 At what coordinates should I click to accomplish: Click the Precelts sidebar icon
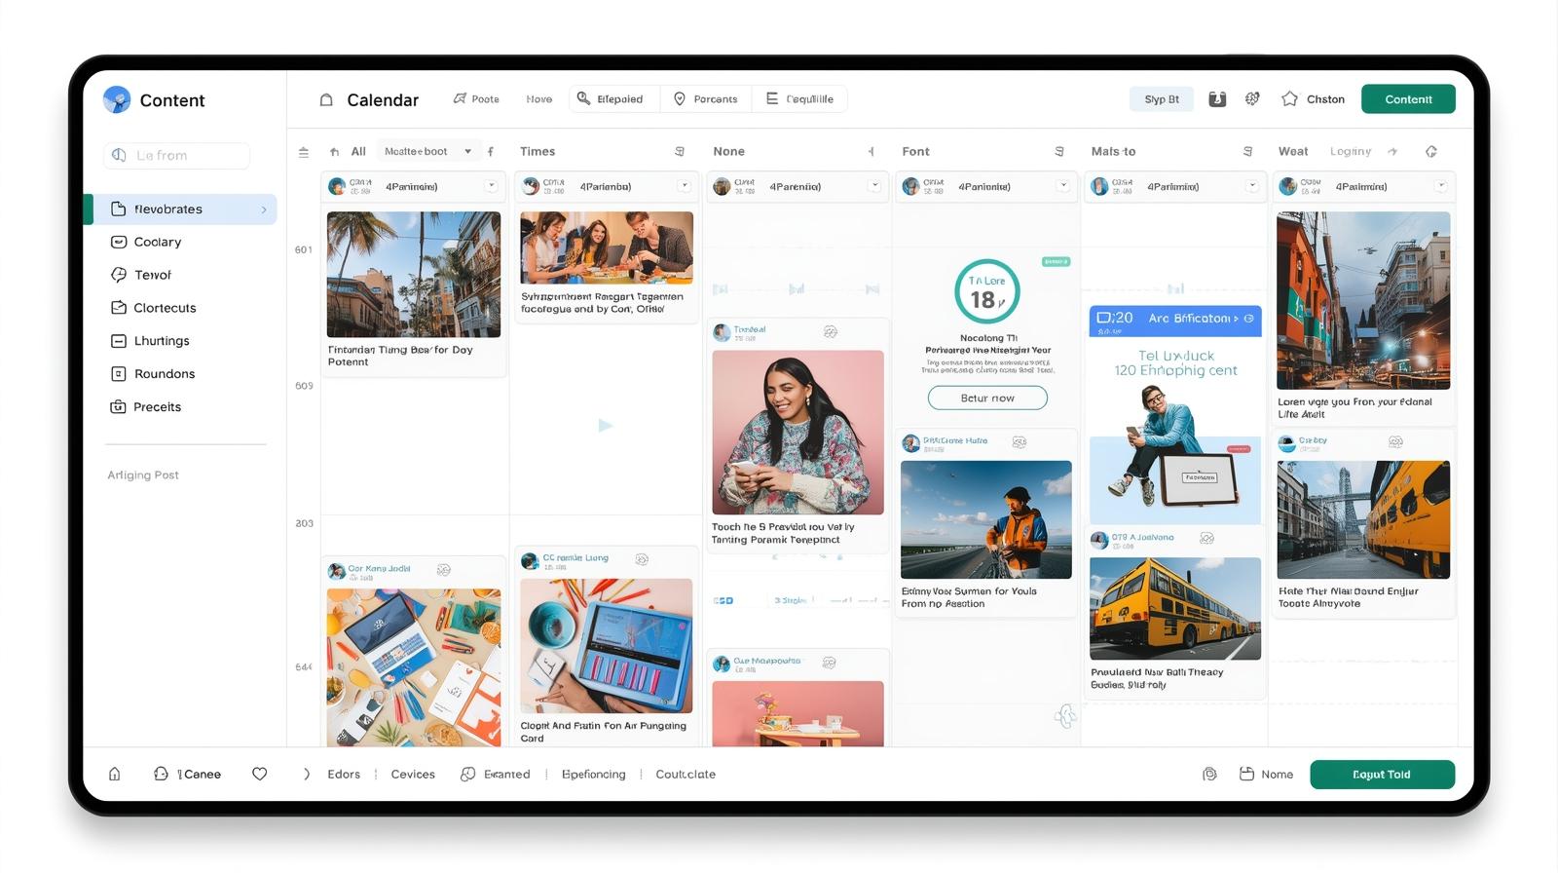tap(119, 407)
